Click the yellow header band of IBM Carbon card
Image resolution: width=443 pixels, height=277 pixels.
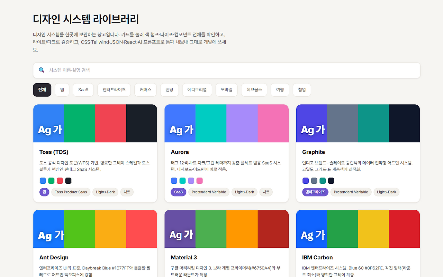coord(373,229)
